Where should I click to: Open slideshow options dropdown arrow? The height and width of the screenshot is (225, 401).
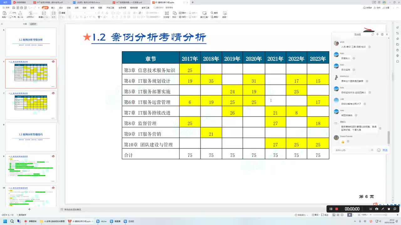[354, 215]
